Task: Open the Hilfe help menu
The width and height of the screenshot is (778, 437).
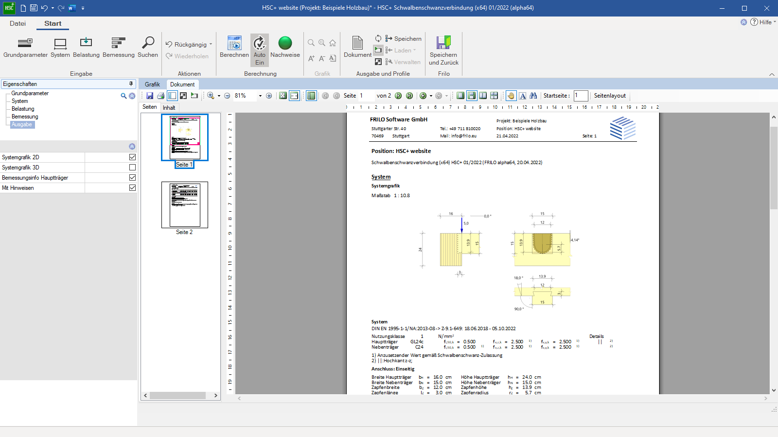Action: 762,22
